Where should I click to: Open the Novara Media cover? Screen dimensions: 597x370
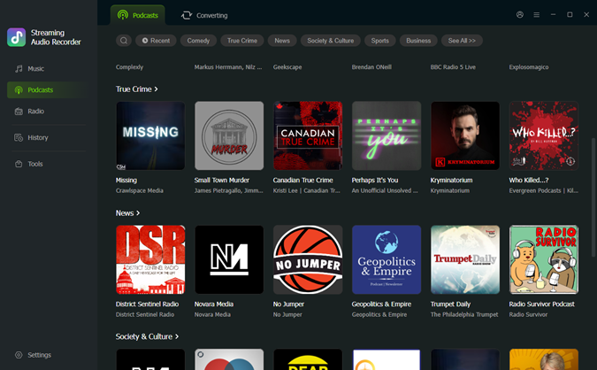click(x=229, y=259)
